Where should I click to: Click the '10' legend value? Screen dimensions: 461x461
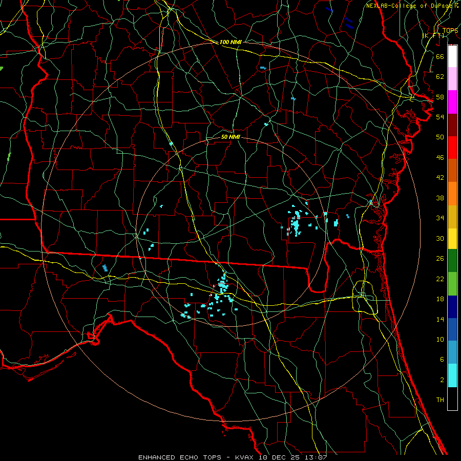(x=440, y=339)
